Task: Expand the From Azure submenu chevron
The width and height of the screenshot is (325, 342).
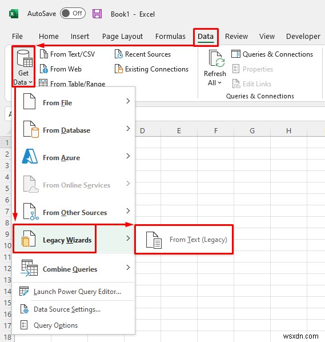Action: pos(128,156)
